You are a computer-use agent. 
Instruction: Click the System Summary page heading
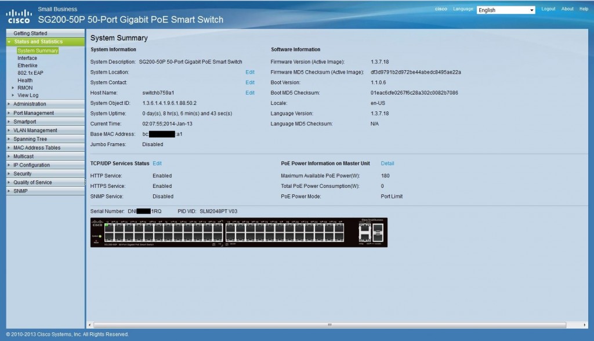[119, 38]
